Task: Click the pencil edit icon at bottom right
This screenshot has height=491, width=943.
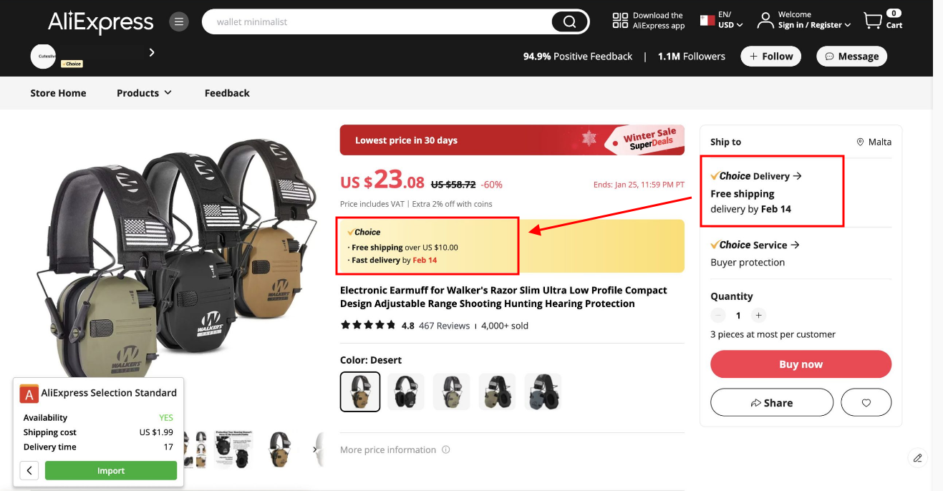Action: click(x=918, y=457)
